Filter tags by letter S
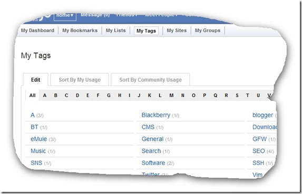 tap(237, 95)
